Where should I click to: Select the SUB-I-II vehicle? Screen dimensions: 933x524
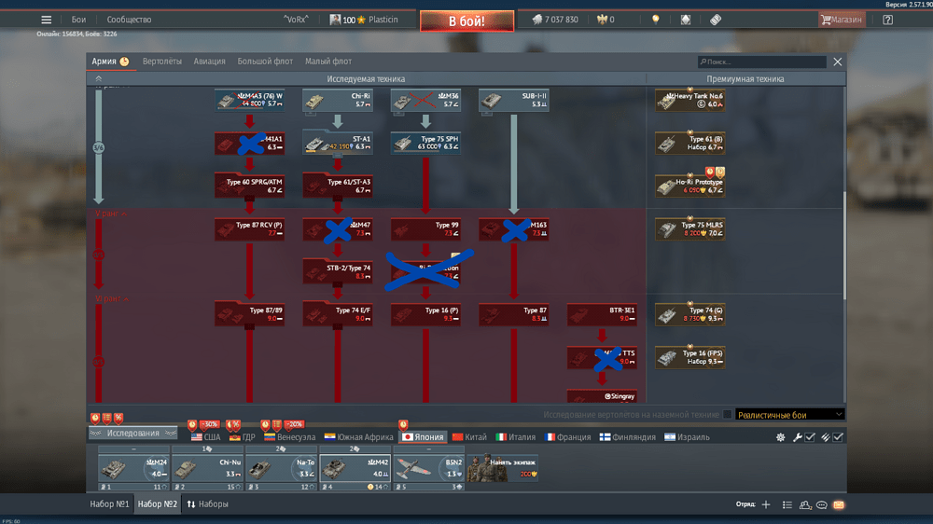pyautogui.click(x=513, y=100)
